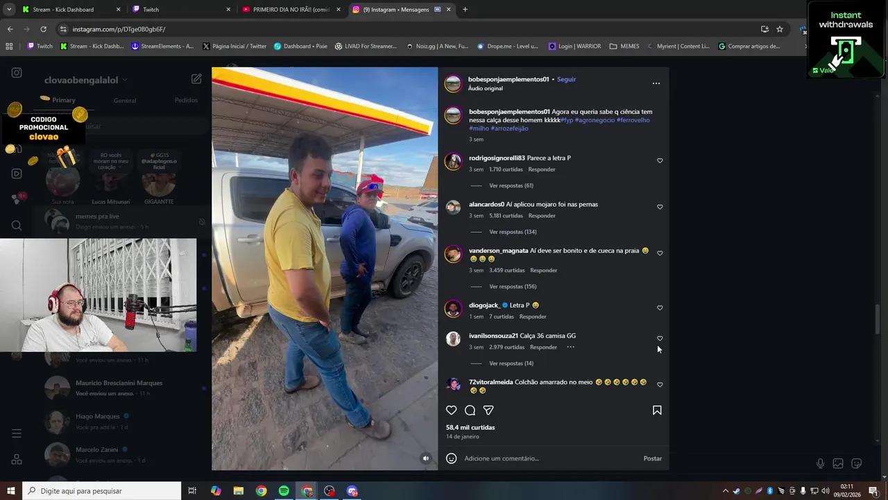Click the address bar URL

pyautogui.click(x=119, y=29)
